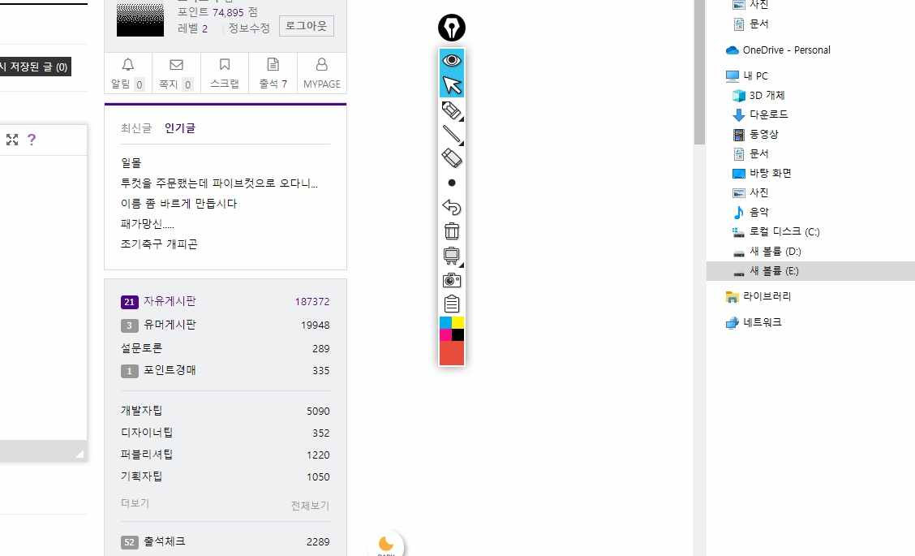Clear screen with trash can icon
This screenshot has width=915, height=556.
click(452, 231)
